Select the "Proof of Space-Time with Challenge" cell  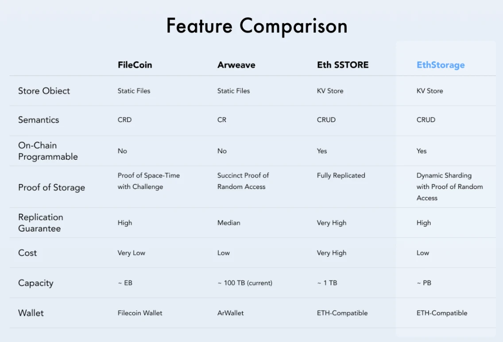(148, 181)
